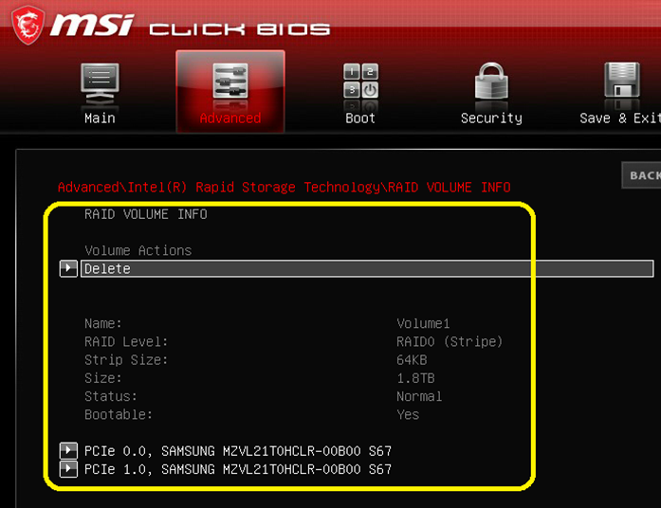Viewport: 661px width, 508px height.
Task: Open PCIe 1.0 SAMSUNG drive entry
Action: [237, 468]
